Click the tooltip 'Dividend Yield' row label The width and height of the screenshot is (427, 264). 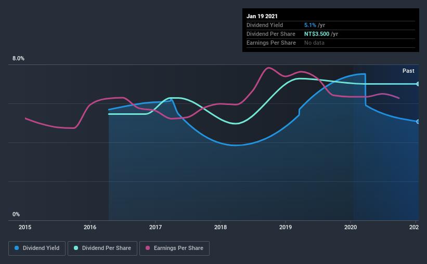tap(265, 25)
